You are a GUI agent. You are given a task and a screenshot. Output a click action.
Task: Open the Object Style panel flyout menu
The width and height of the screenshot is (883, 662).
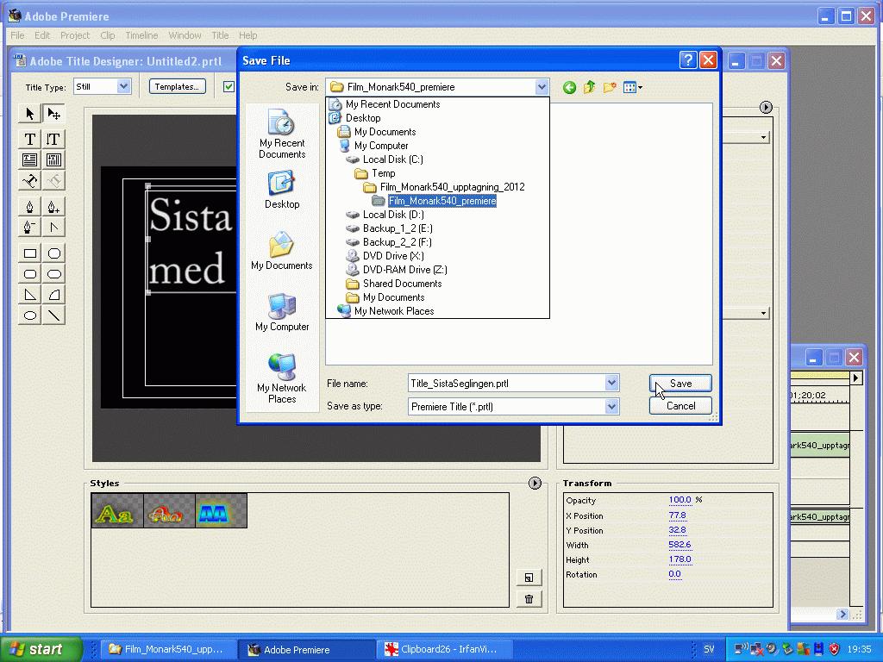tap(766, 107)
